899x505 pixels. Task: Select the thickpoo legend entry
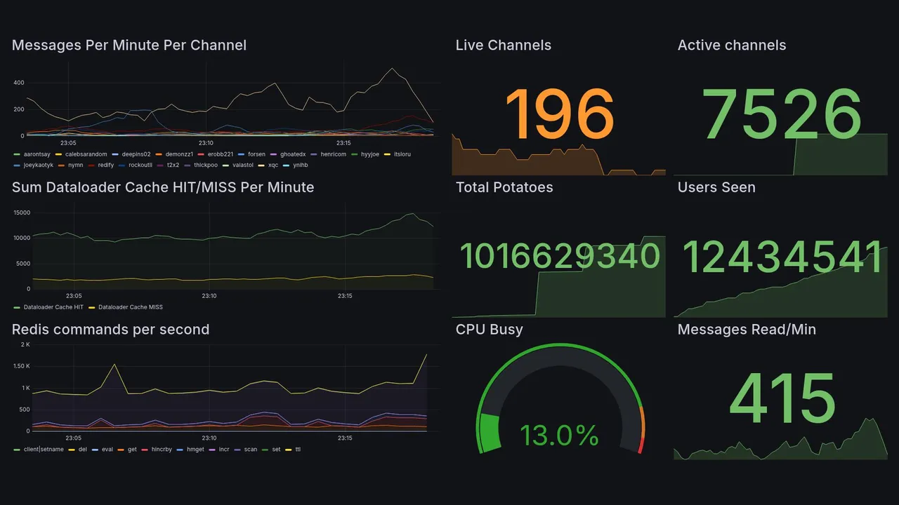(x=206, y=165)
